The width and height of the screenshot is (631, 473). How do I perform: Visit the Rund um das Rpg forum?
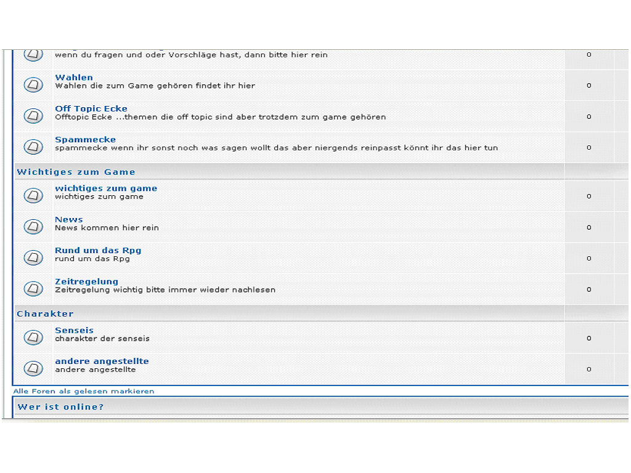click(x=98, y=250)
